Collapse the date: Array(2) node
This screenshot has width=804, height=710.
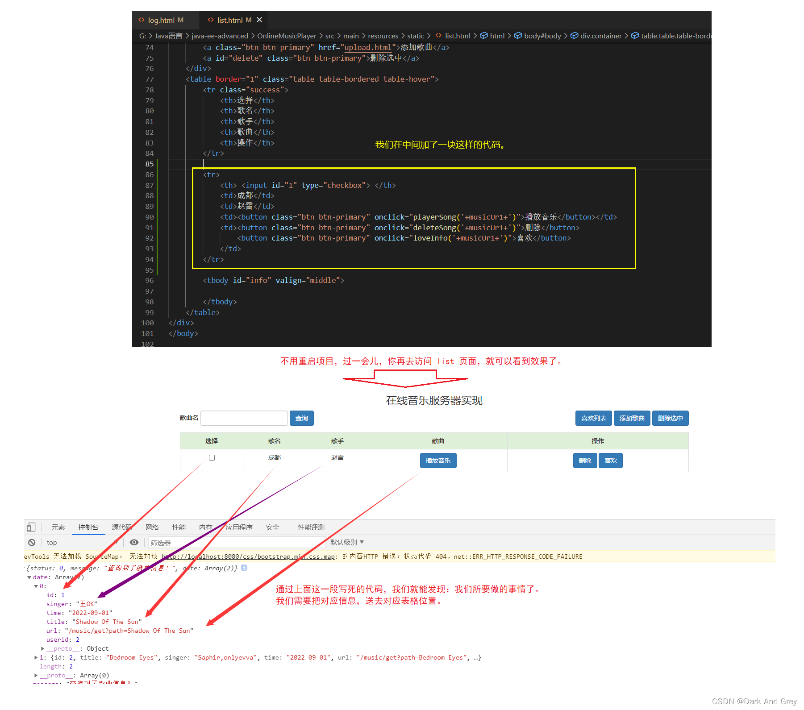click(29, 577)
